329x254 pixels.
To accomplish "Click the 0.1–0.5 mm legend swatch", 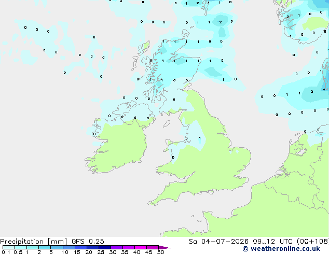I will click(9, 247).
